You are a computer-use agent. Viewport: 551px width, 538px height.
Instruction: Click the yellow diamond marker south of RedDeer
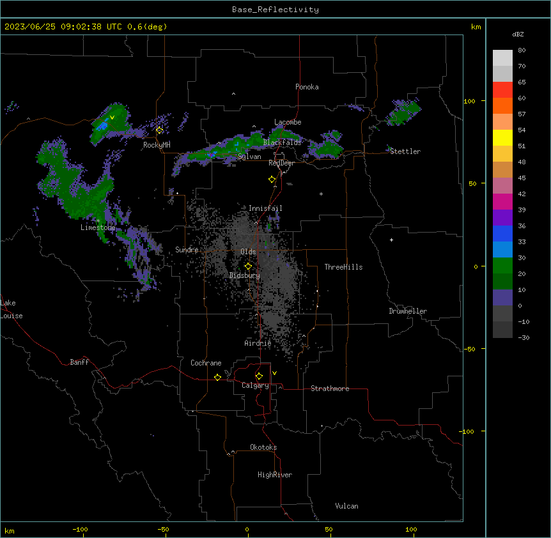click(x=272, y=180)
